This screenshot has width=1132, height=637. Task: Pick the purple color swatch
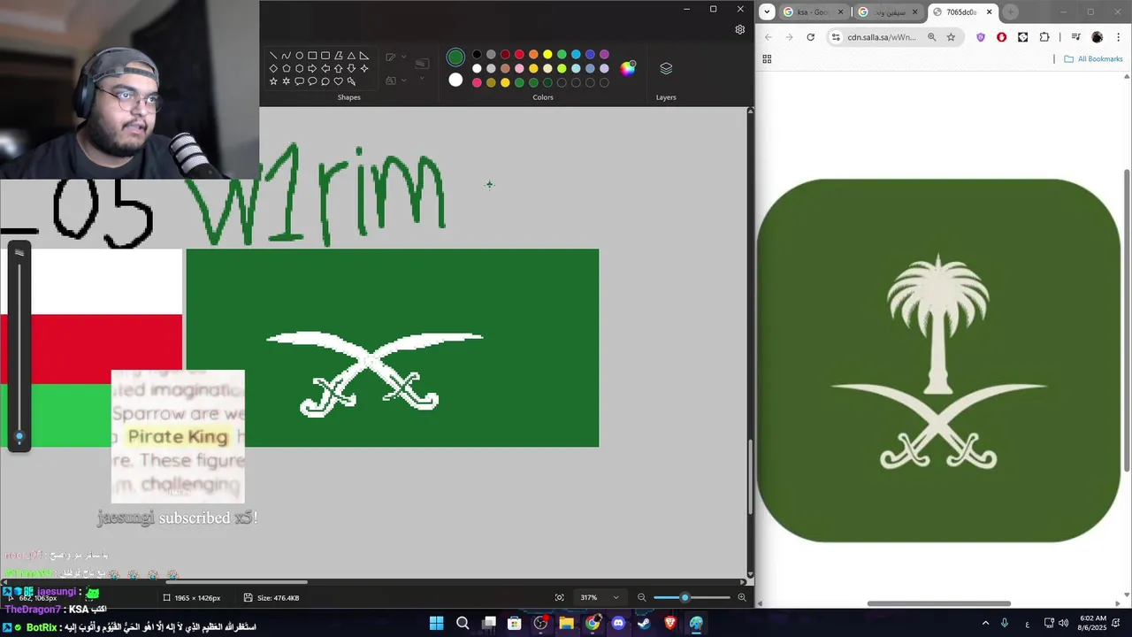tap(604, 55)
